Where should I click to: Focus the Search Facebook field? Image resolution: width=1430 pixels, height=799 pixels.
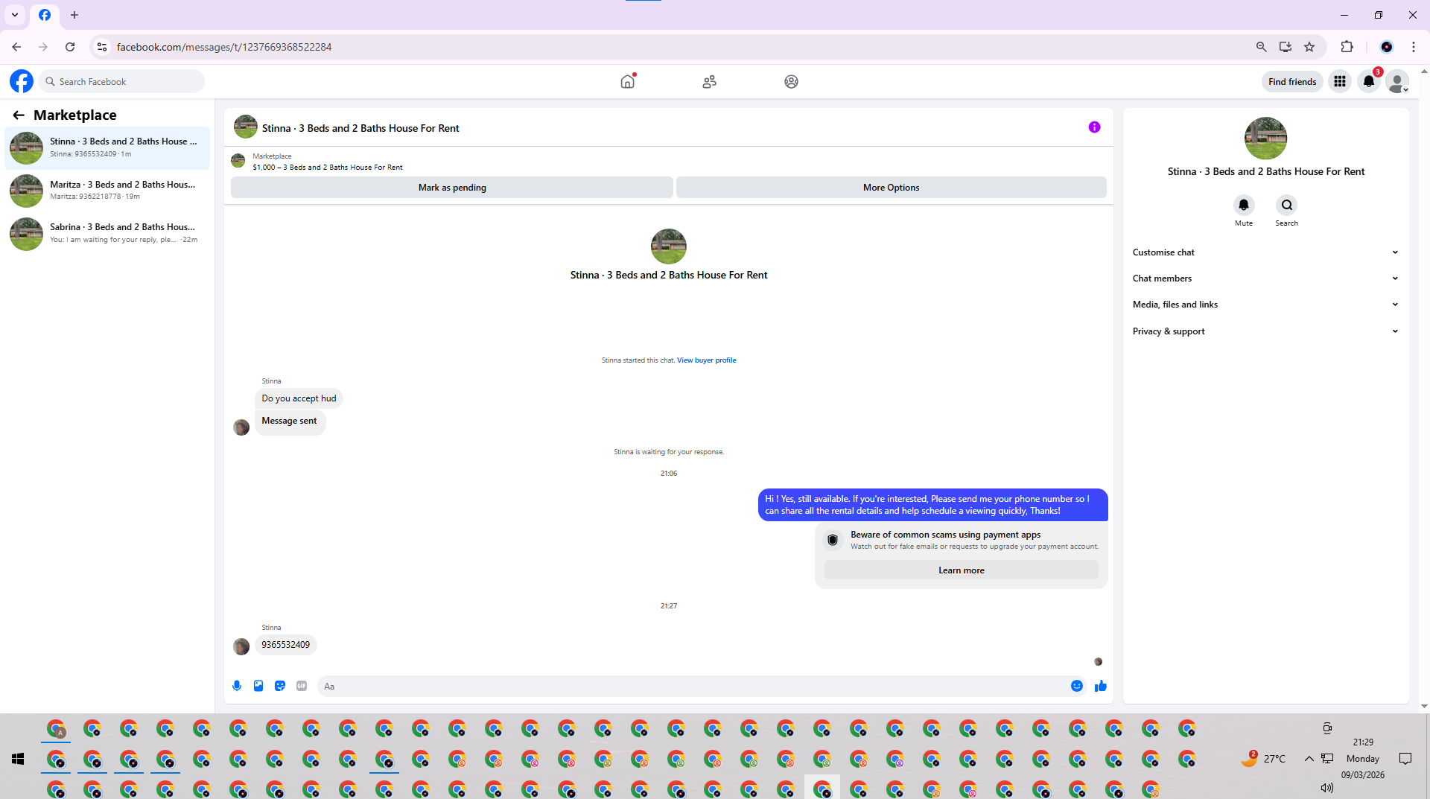[121, 81]
